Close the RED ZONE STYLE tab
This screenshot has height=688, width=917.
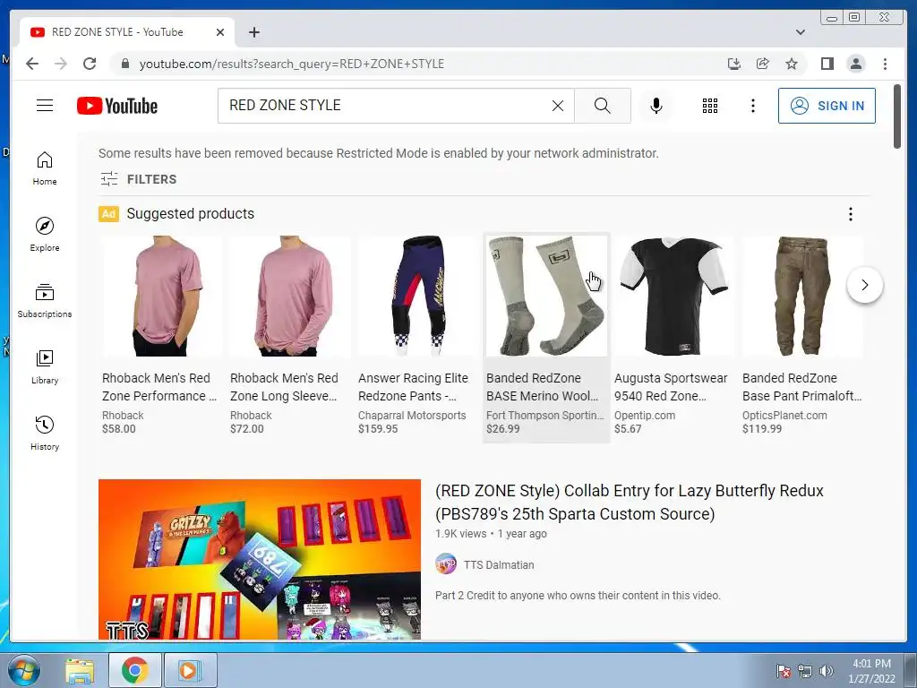[220, 32]
